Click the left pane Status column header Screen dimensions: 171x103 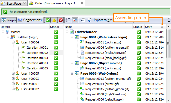coord(56,27)
